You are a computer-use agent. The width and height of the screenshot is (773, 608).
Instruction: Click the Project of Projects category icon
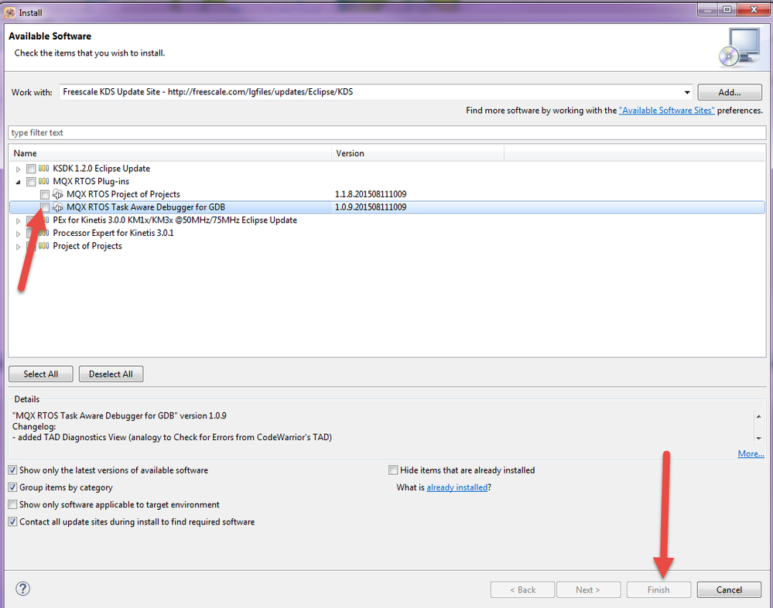[44, 246]
